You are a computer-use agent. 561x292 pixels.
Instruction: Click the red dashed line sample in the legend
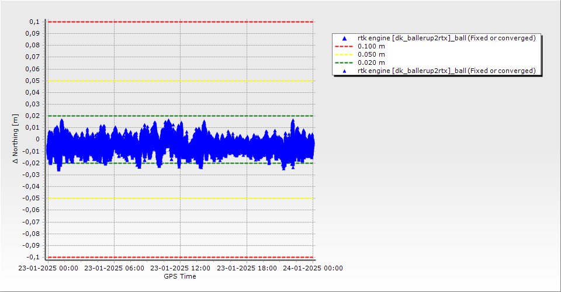click(x=344, y=47)
